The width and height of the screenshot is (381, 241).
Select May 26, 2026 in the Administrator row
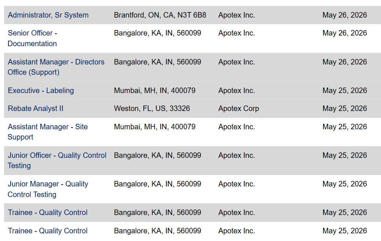345,15
